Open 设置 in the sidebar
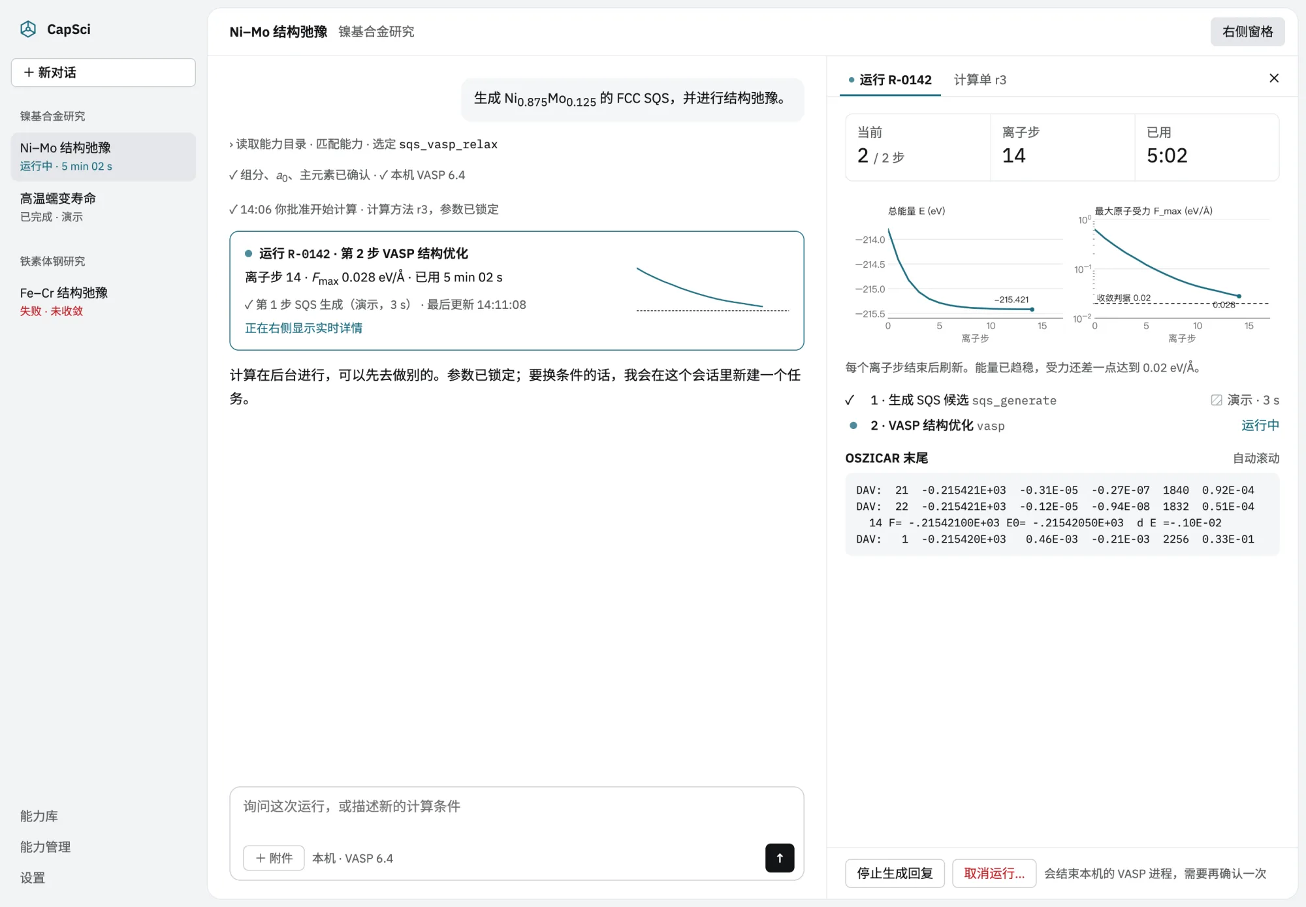 [x=33, y=877]
